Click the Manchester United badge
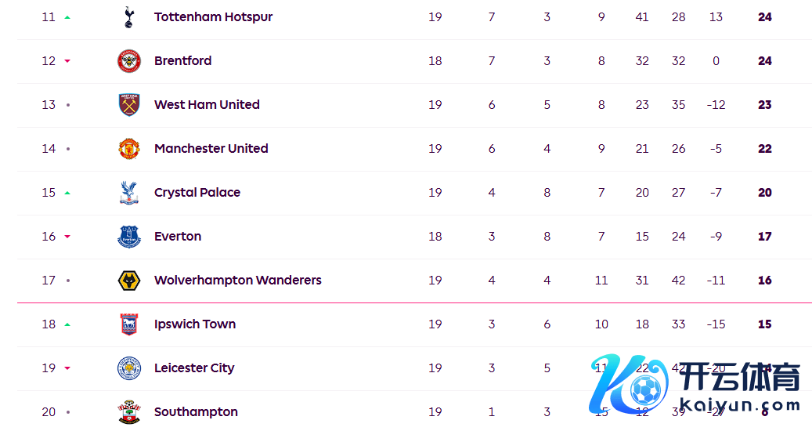Screen dimensions: 812x431 pyautogui.click(x=129, y=149)
